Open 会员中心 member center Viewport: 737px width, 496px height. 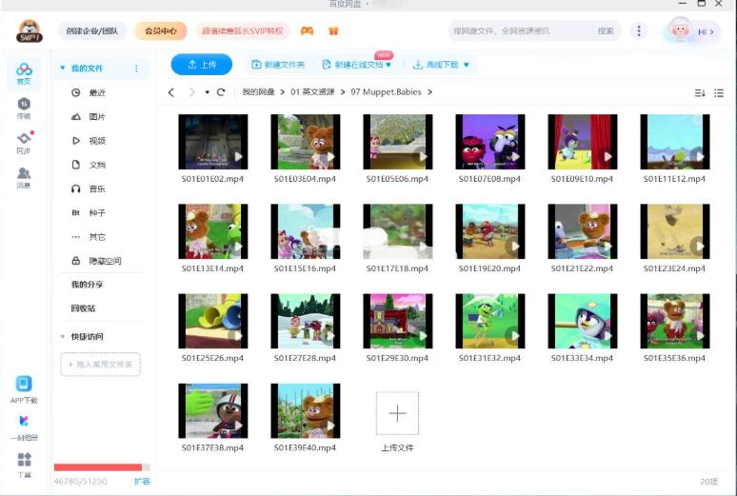pyautogui.click(x=161, y=31)
